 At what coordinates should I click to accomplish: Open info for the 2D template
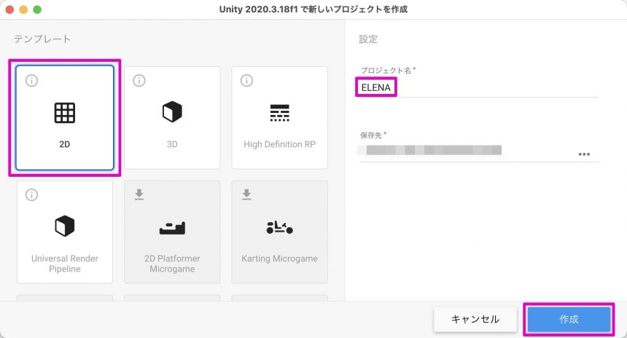point(31,80)
